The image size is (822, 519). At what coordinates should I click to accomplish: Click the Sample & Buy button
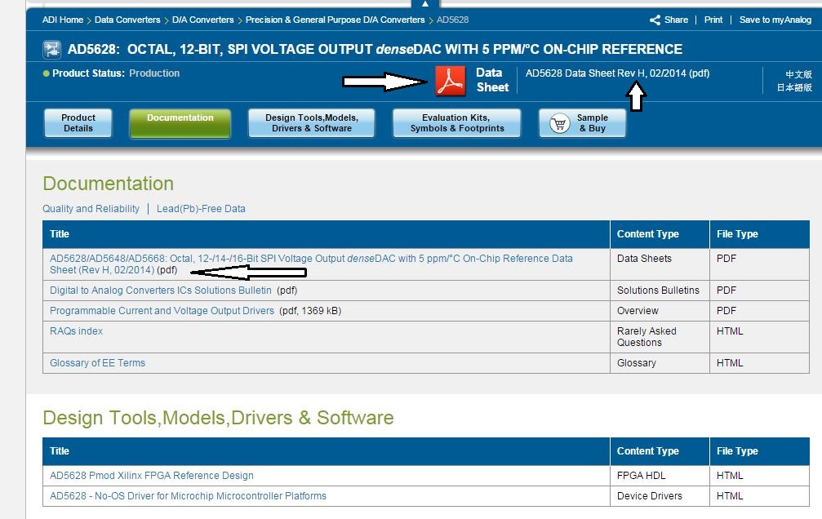tap(583, 123)
